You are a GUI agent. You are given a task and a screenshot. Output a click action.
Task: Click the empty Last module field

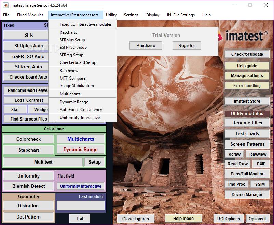click(81, 206)
